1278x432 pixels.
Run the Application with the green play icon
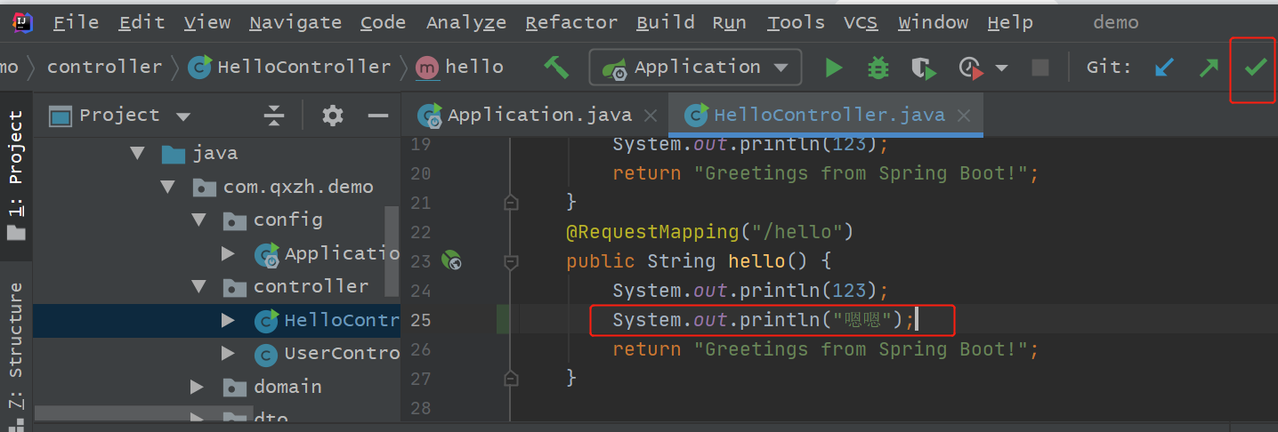pyautogui.click(x=834, y=68)
